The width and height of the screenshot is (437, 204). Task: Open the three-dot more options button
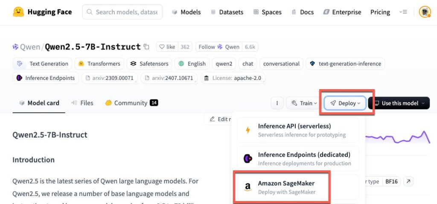coord(277,103)
